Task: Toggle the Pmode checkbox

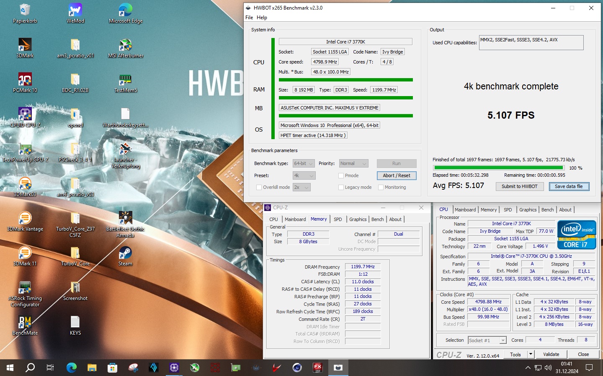Action: [x=341, y=175]
